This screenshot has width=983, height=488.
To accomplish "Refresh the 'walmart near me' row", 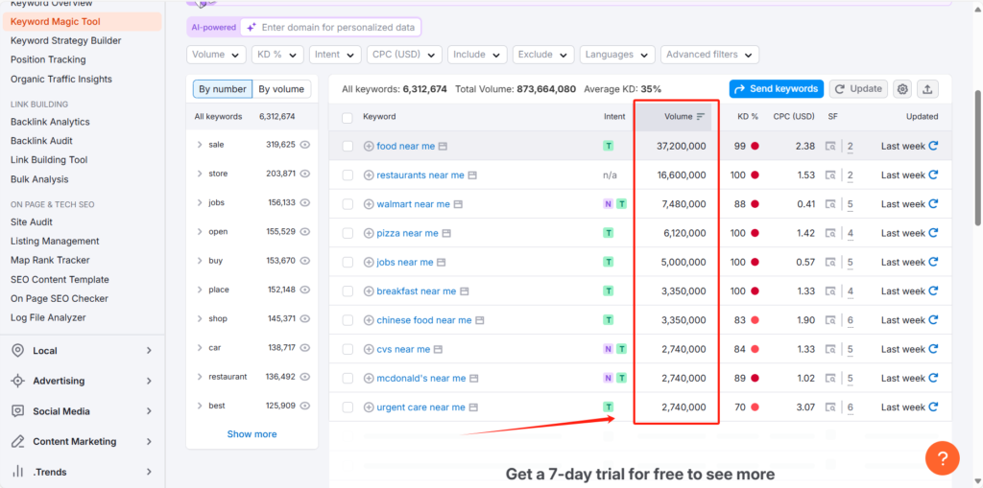I will click(933, 203).
